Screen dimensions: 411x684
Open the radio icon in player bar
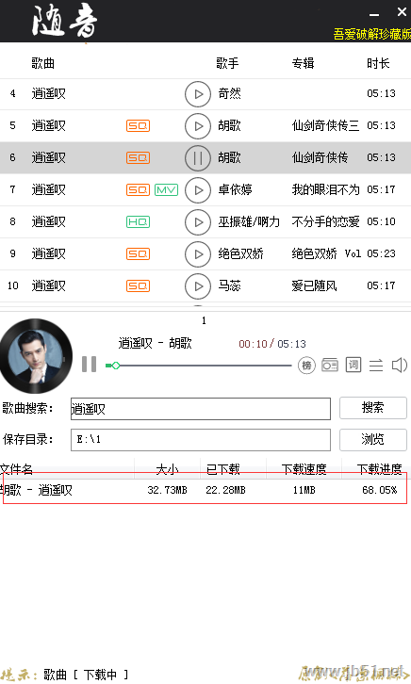[x=330, y=365]
